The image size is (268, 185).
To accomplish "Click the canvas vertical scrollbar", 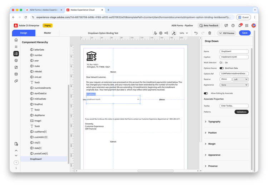I will point(201,91).
